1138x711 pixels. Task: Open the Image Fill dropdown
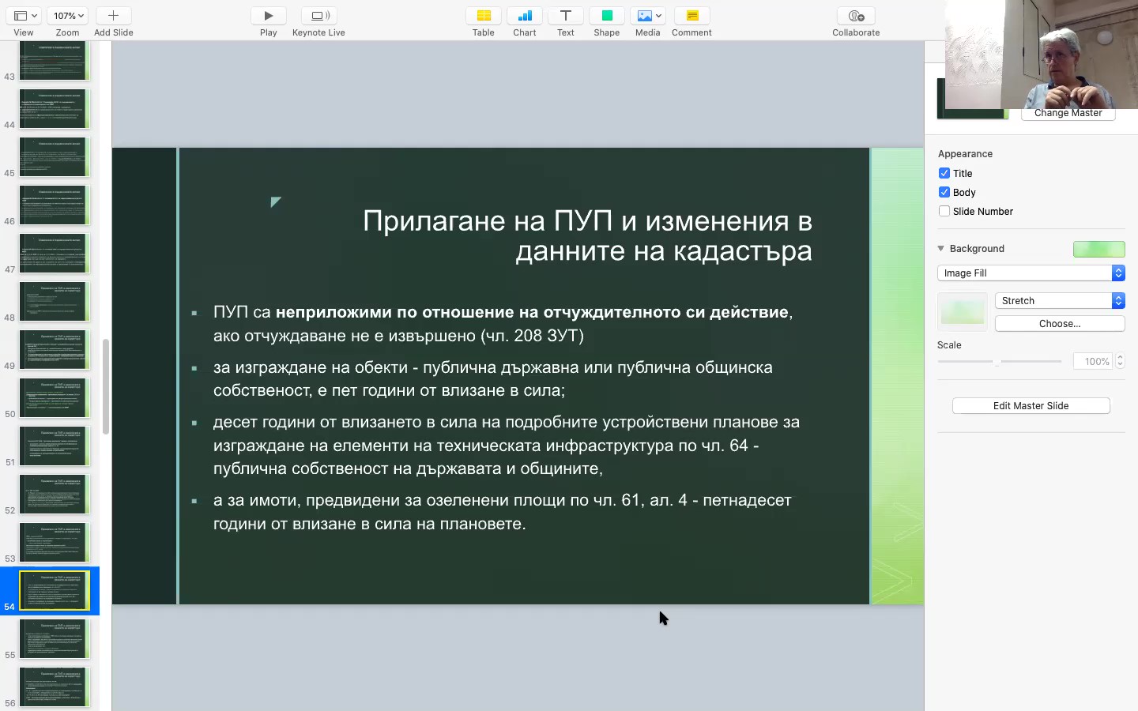[x=1031, y=273]
